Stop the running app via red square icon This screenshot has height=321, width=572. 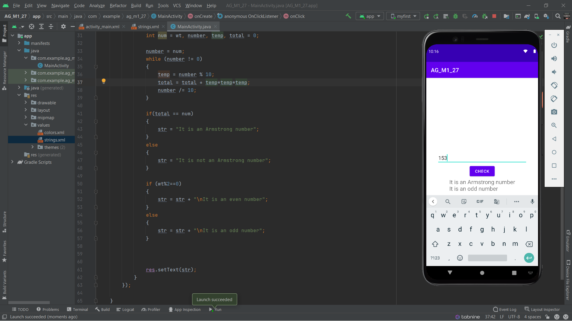point(494,16)
